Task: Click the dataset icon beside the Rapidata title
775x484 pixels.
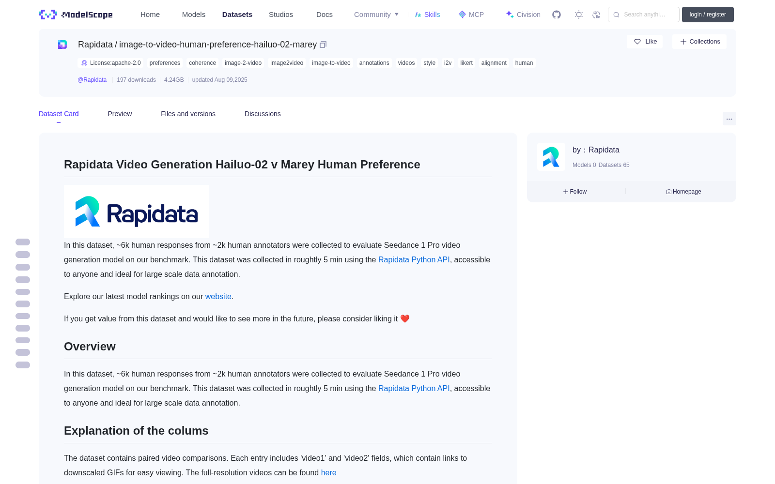Action: [62, 45]
